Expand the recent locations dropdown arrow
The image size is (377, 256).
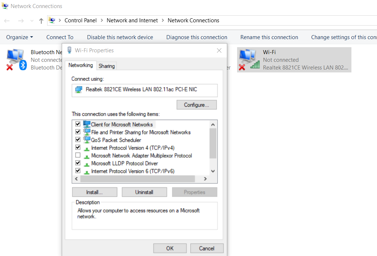[x=32, y=21]
